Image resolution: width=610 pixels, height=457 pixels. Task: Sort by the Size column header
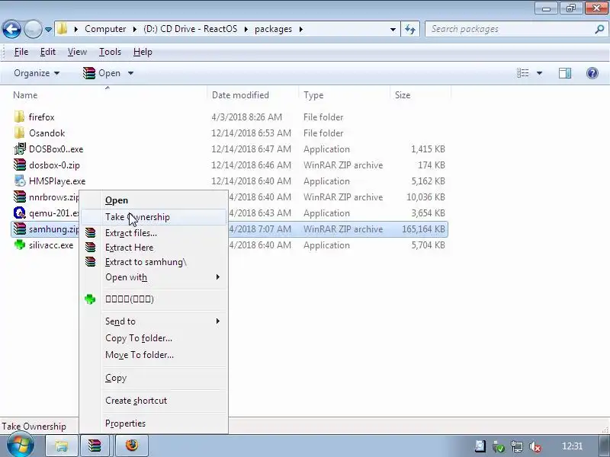pyautogui.click(x=403, y=95)
